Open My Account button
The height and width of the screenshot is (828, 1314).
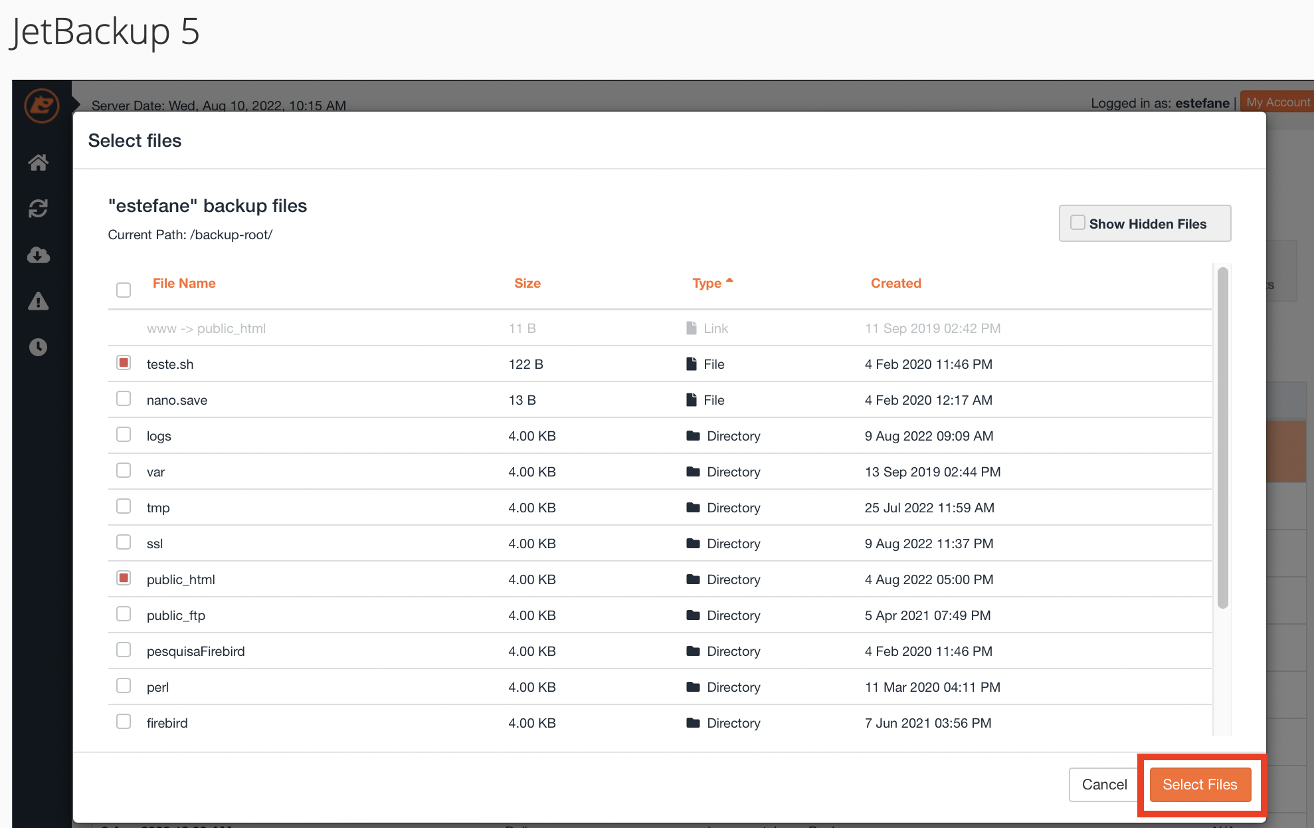coord(1277,102)
